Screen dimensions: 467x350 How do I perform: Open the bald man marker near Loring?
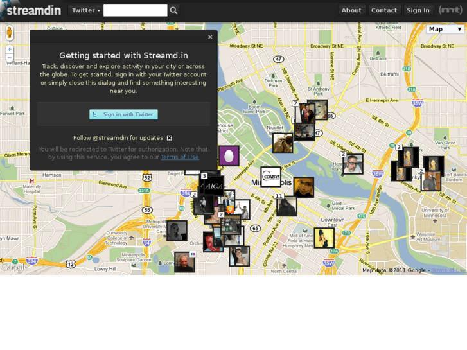coord(184,262)
